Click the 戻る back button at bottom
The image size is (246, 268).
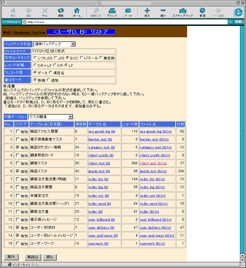click(50, 257)
